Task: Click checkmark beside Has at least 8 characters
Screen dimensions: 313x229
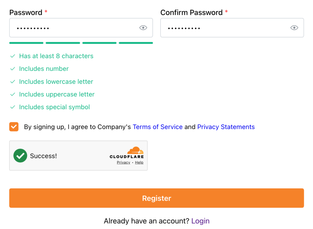Action: click(13, 56)
